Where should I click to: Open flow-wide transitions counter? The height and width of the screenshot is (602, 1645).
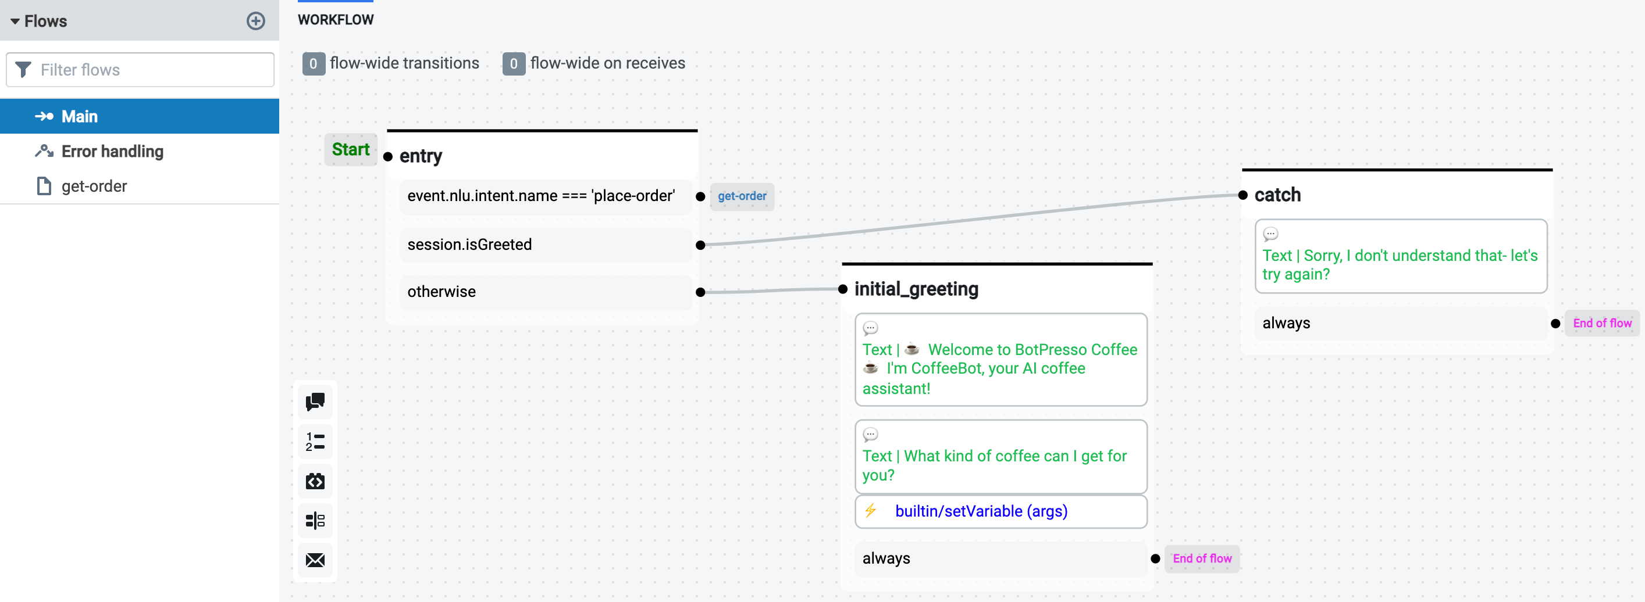pos(313,63)
